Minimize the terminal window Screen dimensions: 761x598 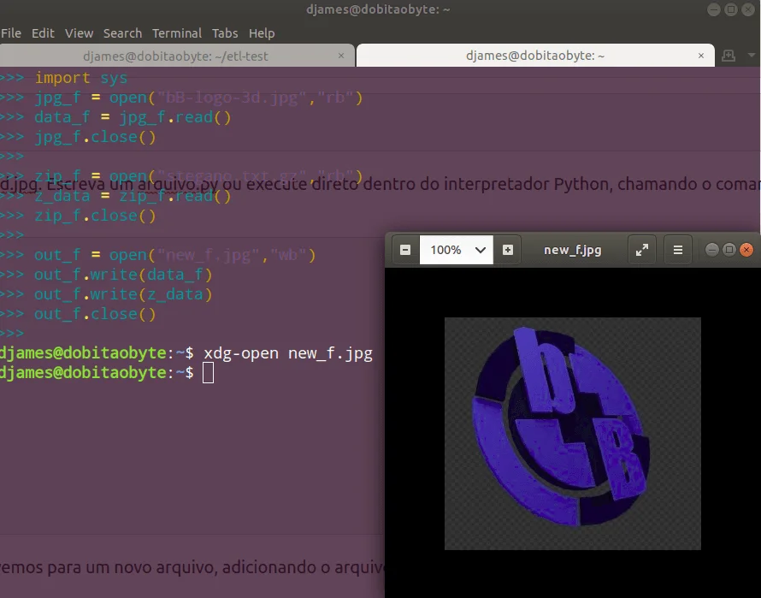tap(713, 9)
